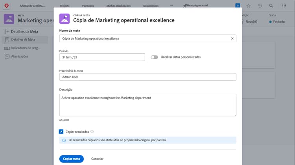Click the info icon in the blue notice
295x165 pixels.
pyautogui.click(x=64, y=140)
